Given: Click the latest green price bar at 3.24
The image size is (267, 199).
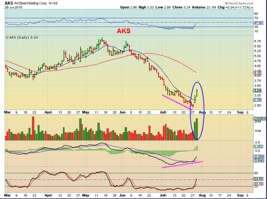Looking at the screenshot, I should (x=197, y=93).
